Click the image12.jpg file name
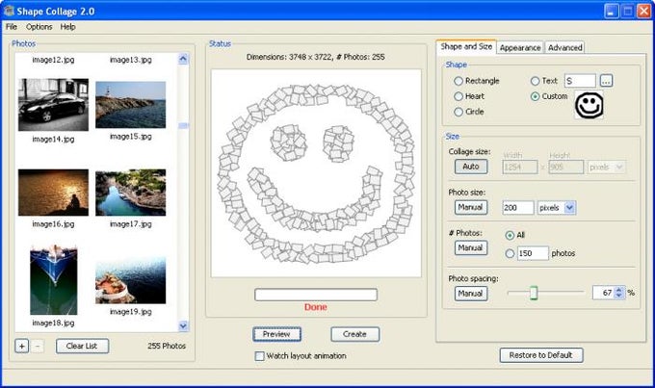The width and height of the screenshot is (655, 388). [54, 60]
